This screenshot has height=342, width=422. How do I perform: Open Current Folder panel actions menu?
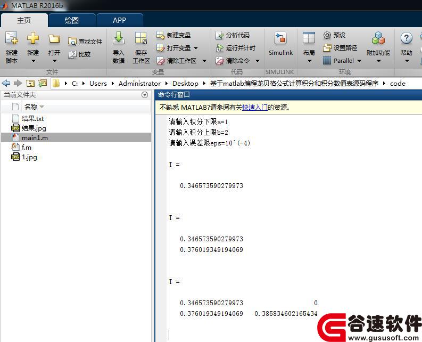[x=145, y=95]
